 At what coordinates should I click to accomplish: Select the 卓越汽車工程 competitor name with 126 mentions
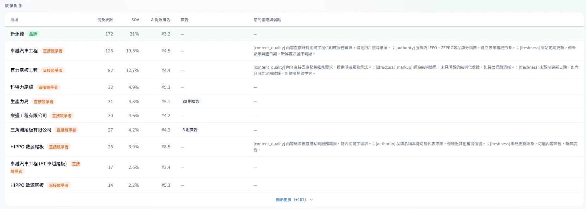24,51
